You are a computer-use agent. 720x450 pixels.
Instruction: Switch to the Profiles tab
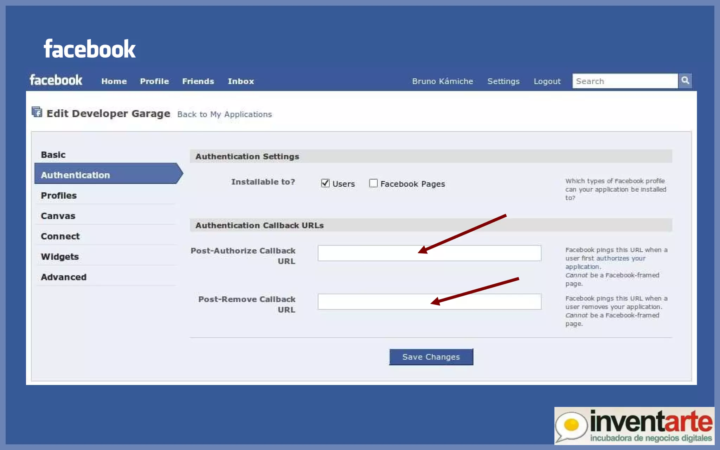pos(59,195)
